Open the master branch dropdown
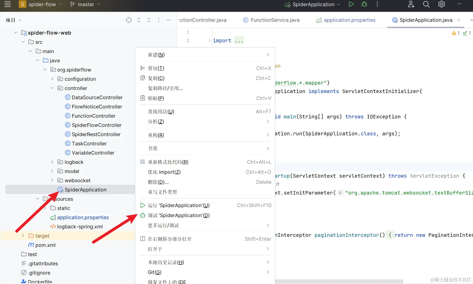The image size is (473, 284). click(85, 4)
